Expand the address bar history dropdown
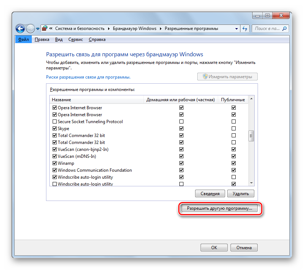The image size is (304, 270). [x=236, y=28]
